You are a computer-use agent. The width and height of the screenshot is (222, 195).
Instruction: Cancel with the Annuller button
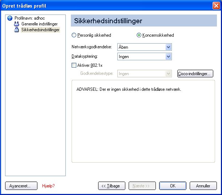click(203, 186)
